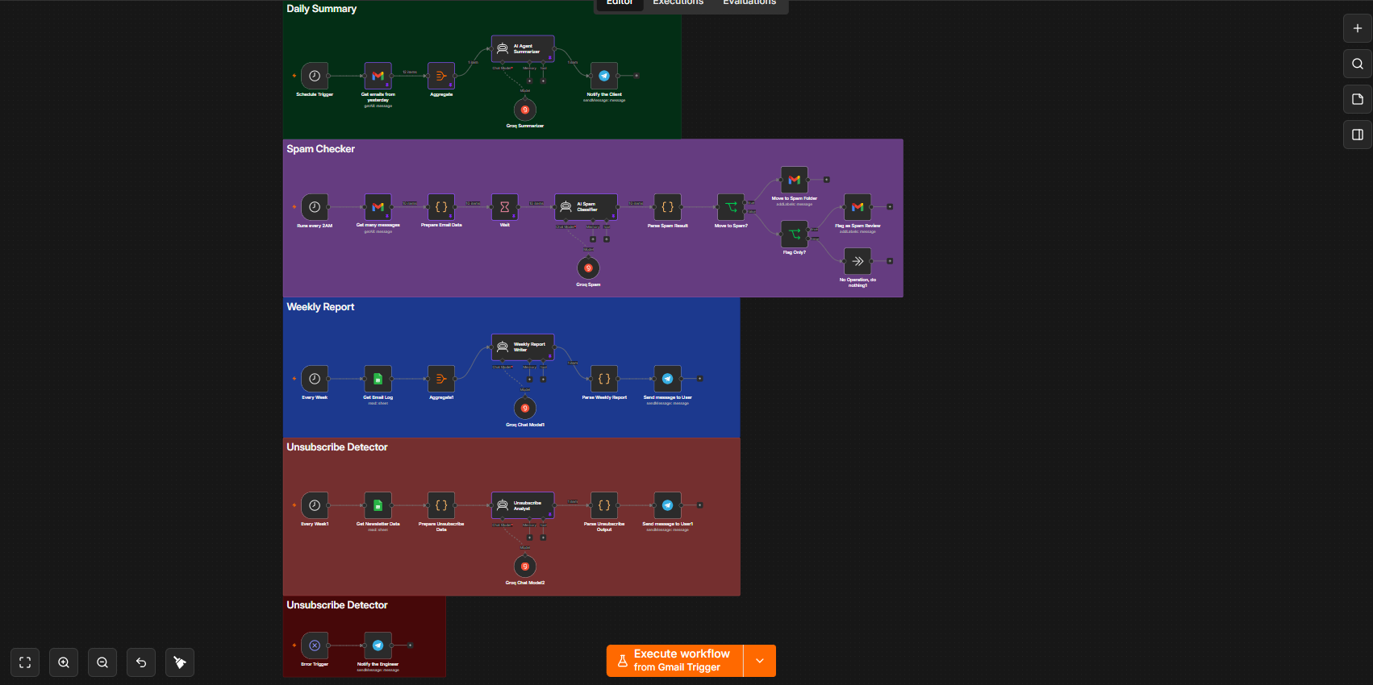This screenshot has height=685, width=1373.
Task: Select the Groq Spam model node
Action: point(588,268)
